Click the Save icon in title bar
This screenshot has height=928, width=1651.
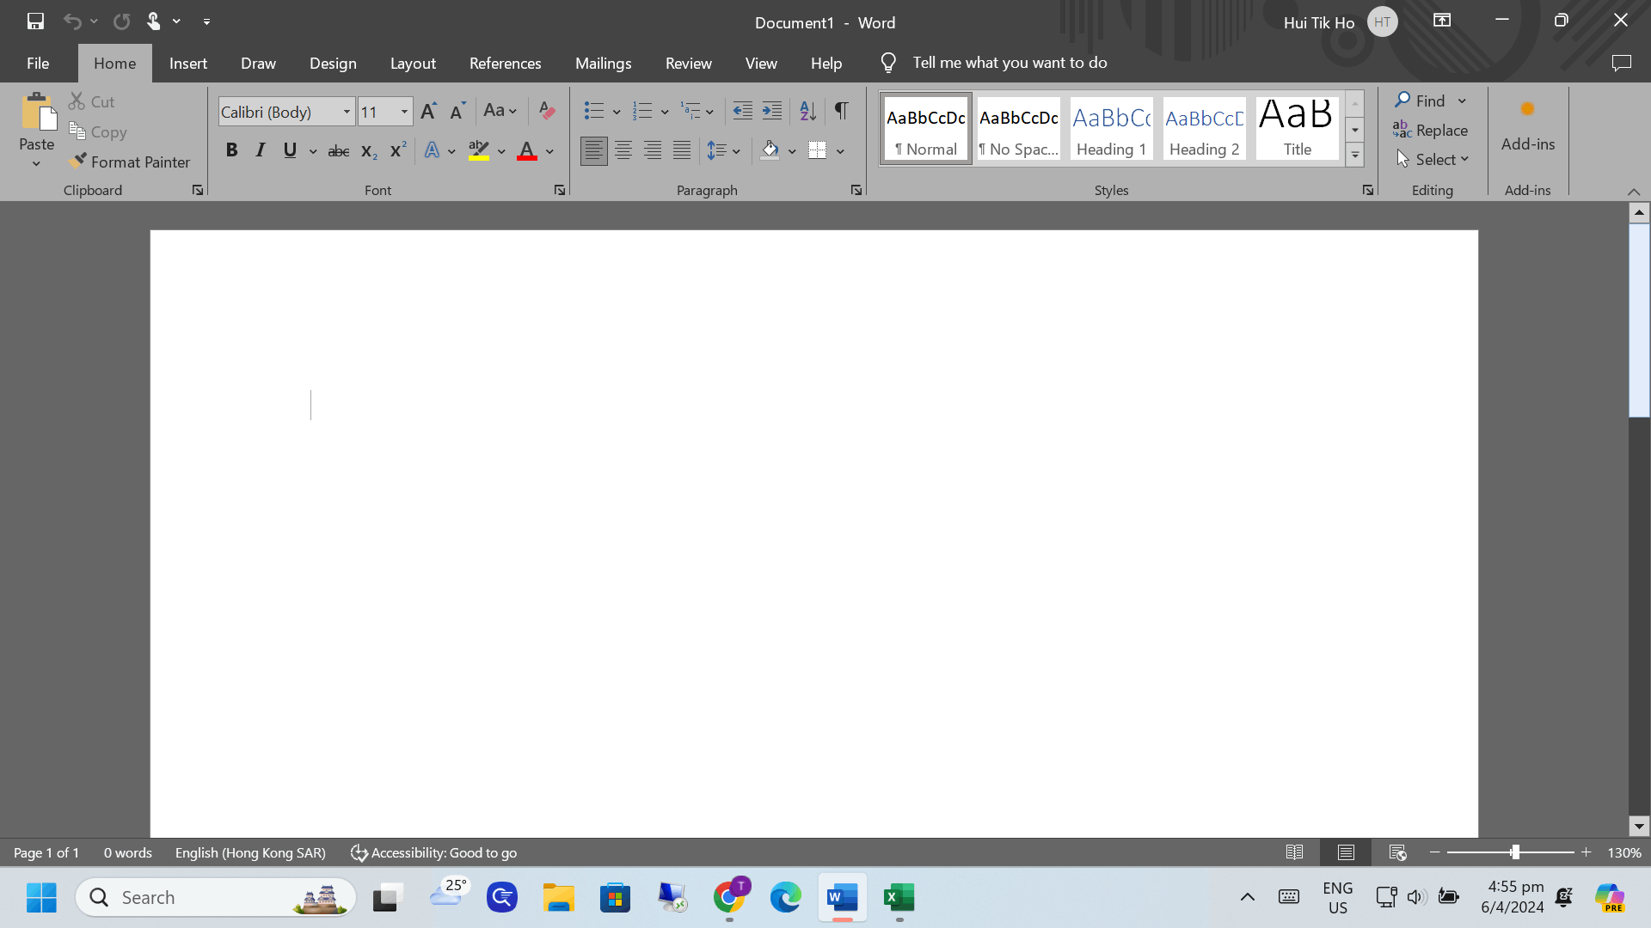point(35,21)
